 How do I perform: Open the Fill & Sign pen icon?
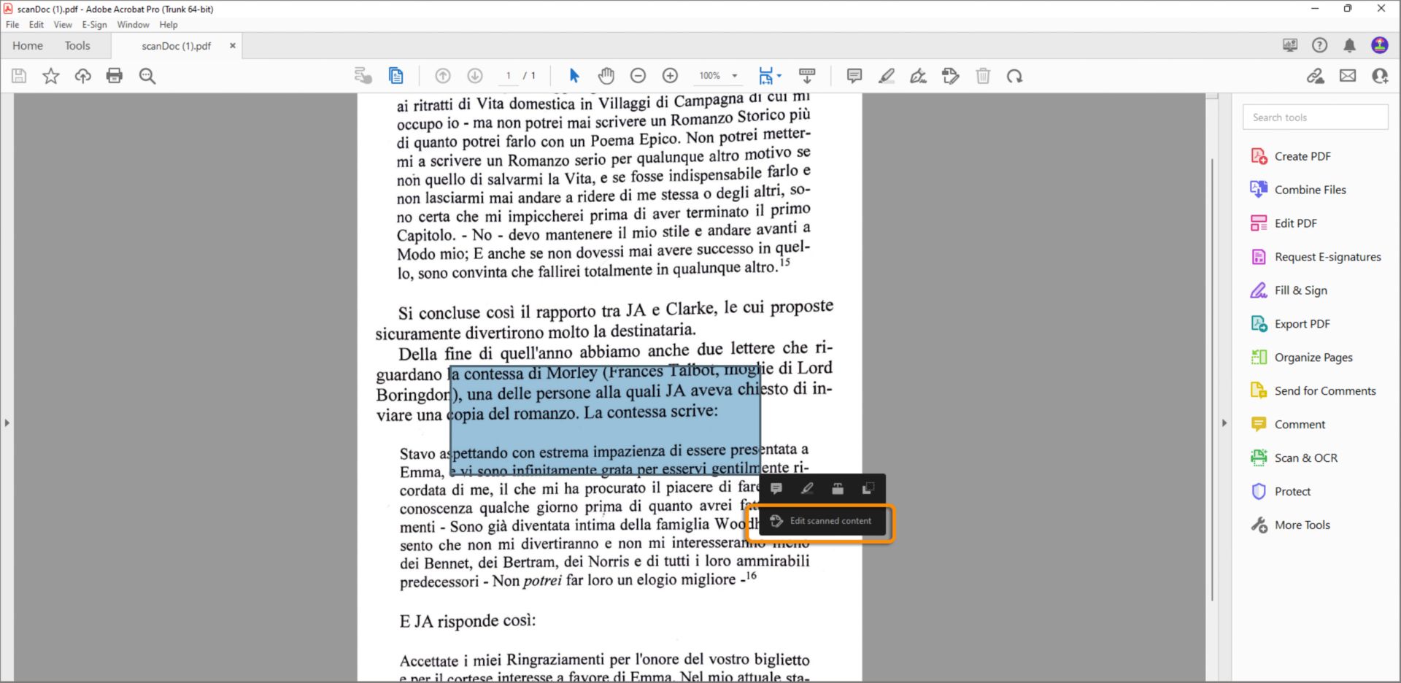pos(918,75)
